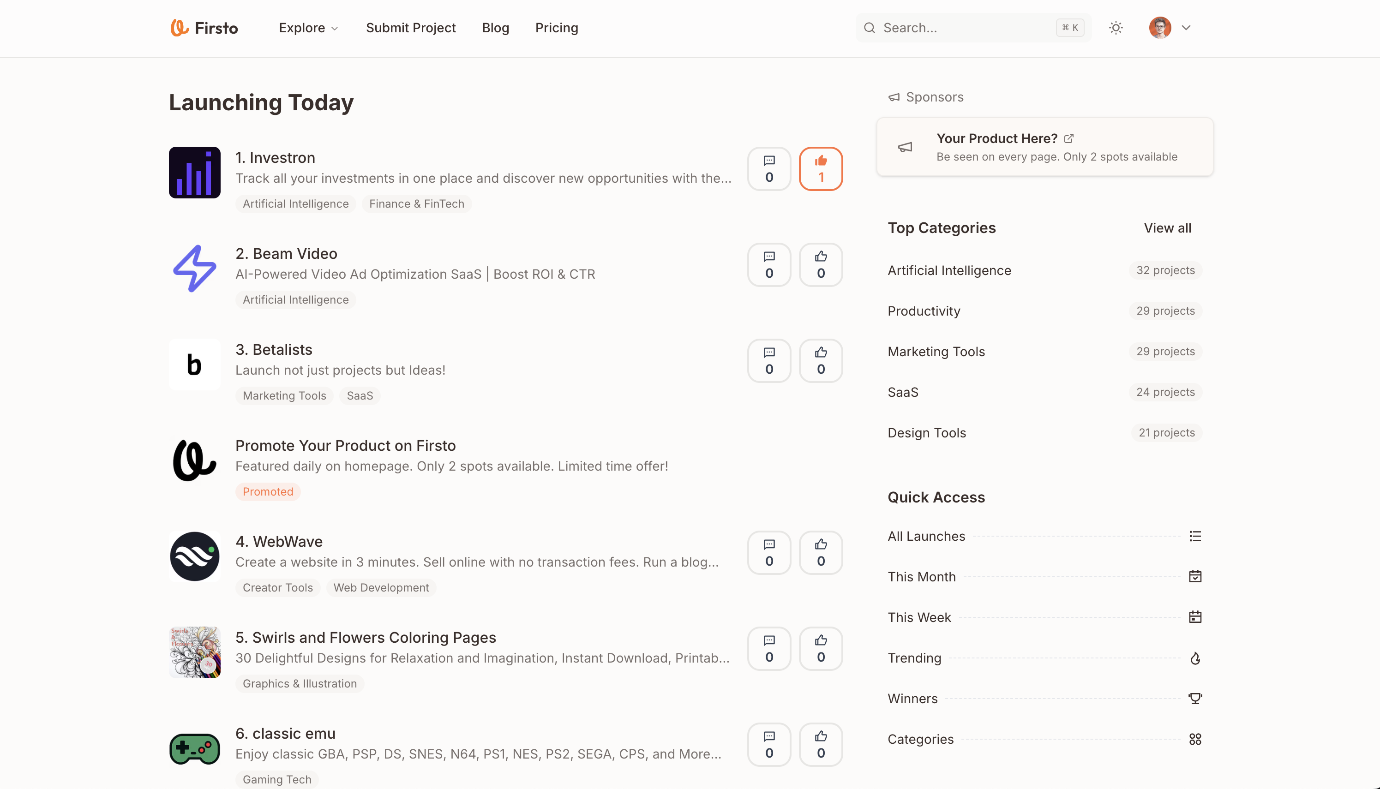Click the SaaS tag under Betalists
Screen dimensions: 1380x789
[360, 395]
